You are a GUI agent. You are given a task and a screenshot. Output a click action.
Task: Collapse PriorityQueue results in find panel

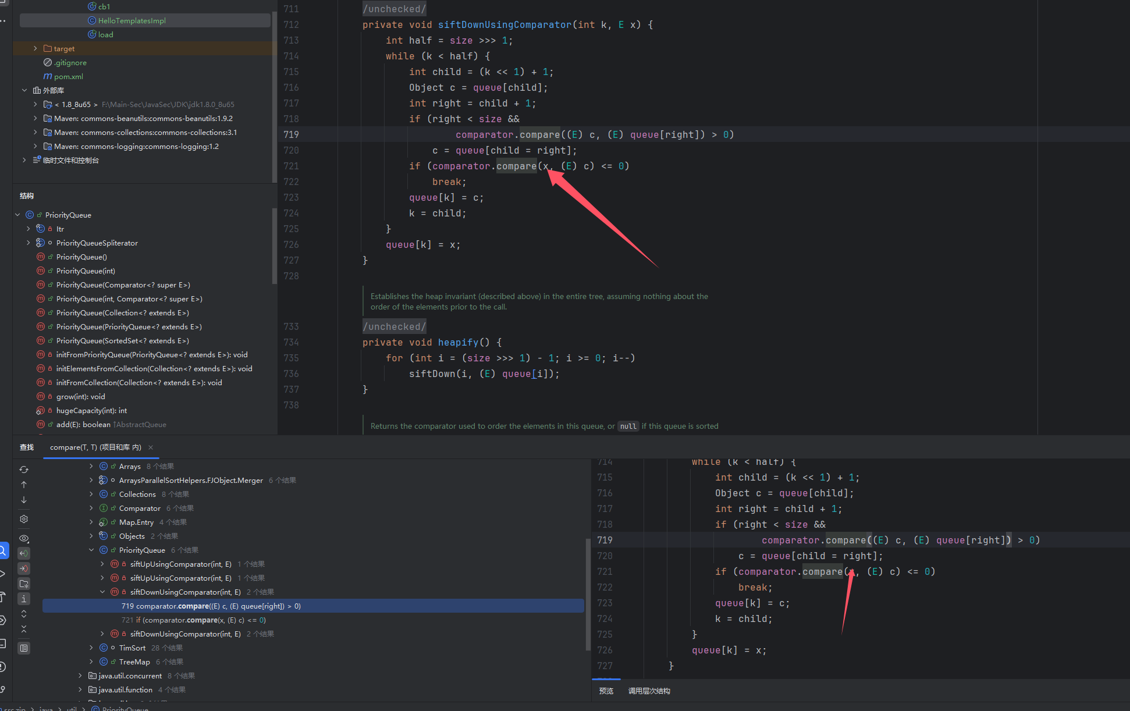[x=91, y=550]
